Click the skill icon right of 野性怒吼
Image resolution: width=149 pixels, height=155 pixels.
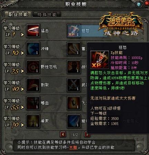(x=73, y=67)
